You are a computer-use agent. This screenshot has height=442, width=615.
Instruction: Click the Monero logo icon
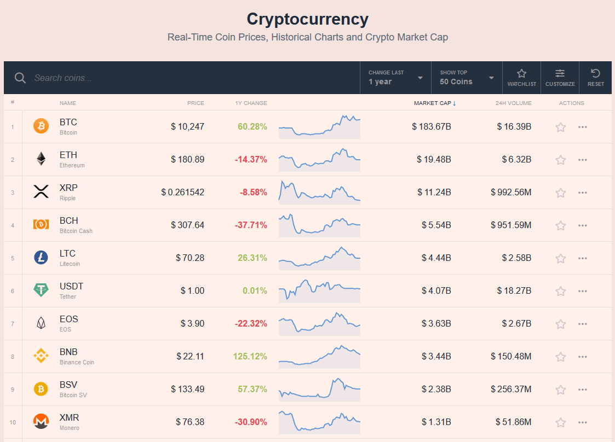click(x=41, y=422)
